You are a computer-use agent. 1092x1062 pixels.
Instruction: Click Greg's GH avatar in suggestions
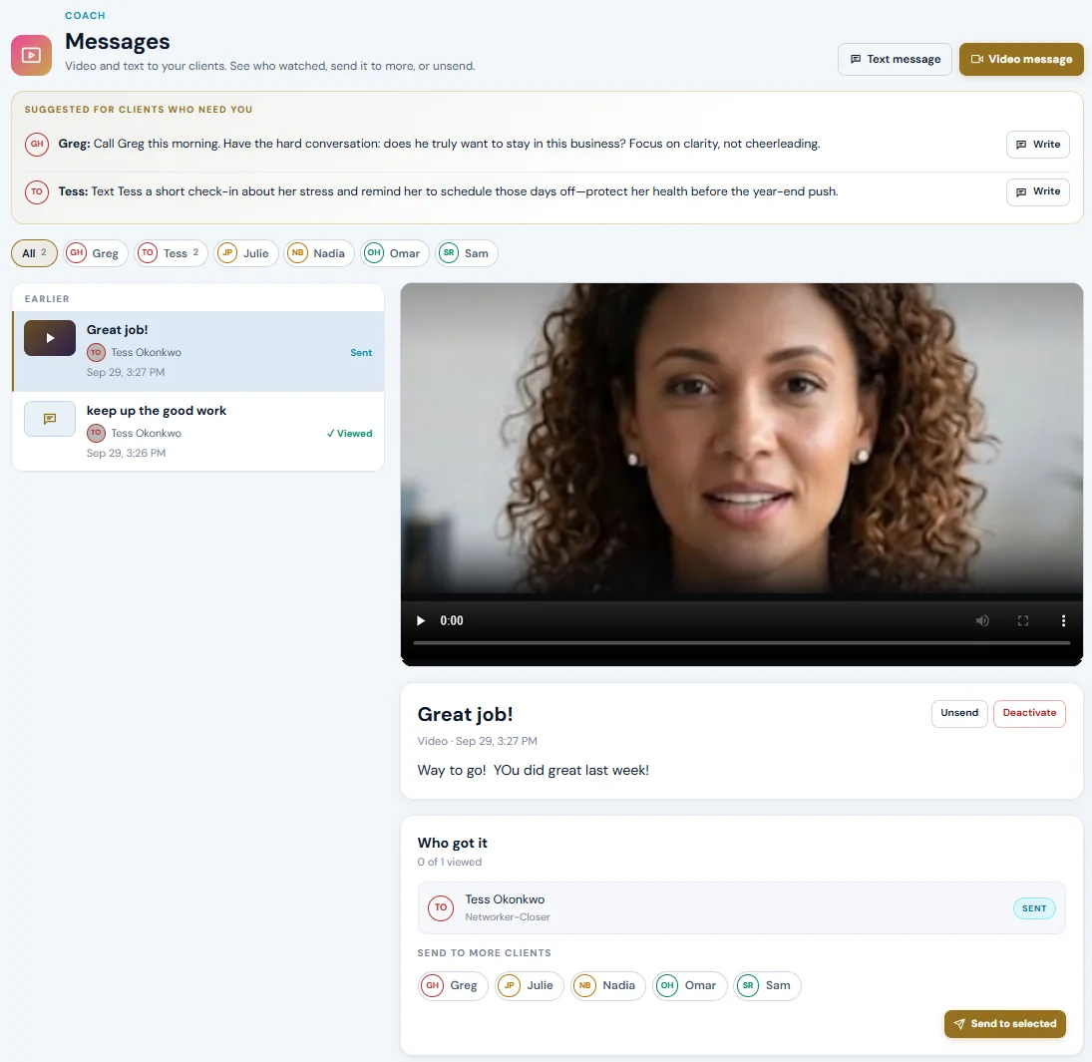[37, 145]
